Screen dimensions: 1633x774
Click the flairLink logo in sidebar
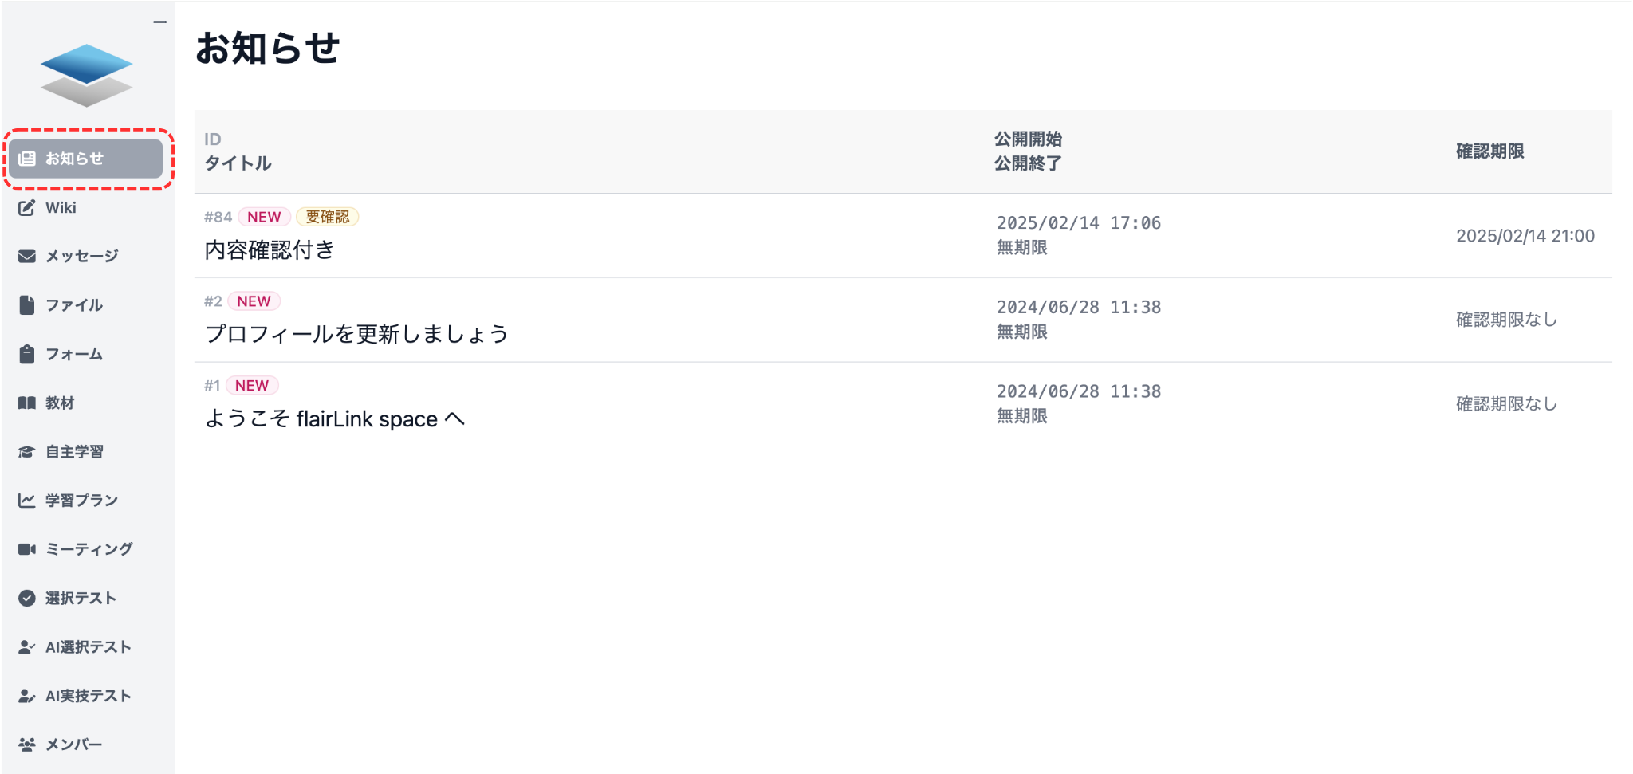click(86, 75)
